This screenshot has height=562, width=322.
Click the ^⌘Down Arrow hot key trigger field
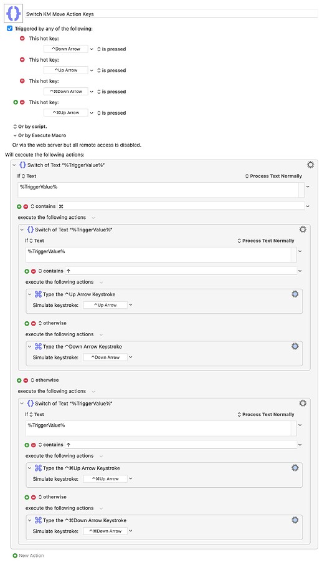[66, 92]
